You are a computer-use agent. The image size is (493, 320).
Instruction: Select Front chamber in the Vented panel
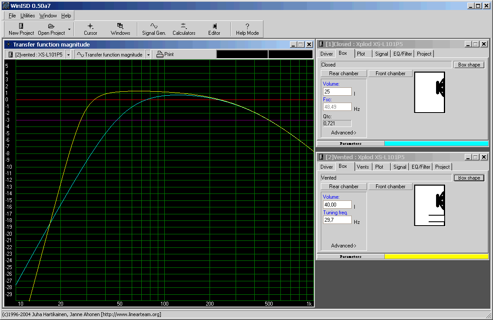tap(390, 187)
